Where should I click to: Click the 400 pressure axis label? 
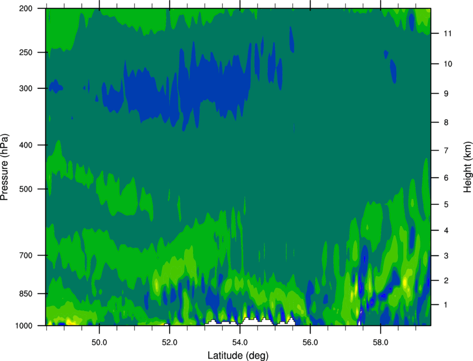click(x=26, y=145)
